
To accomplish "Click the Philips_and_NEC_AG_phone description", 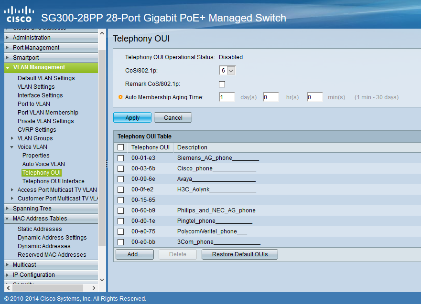I will coord(216,210).
